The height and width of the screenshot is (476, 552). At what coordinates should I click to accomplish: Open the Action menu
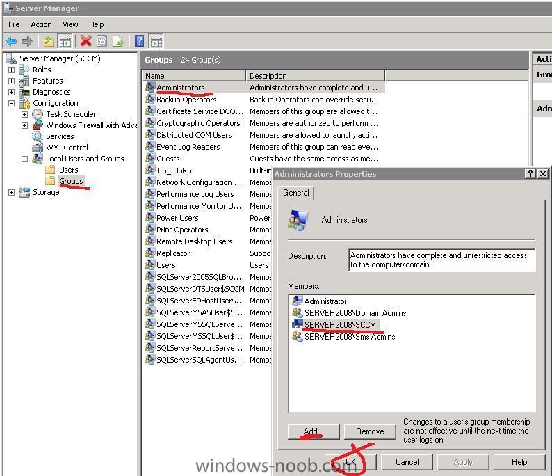point(41,24)
